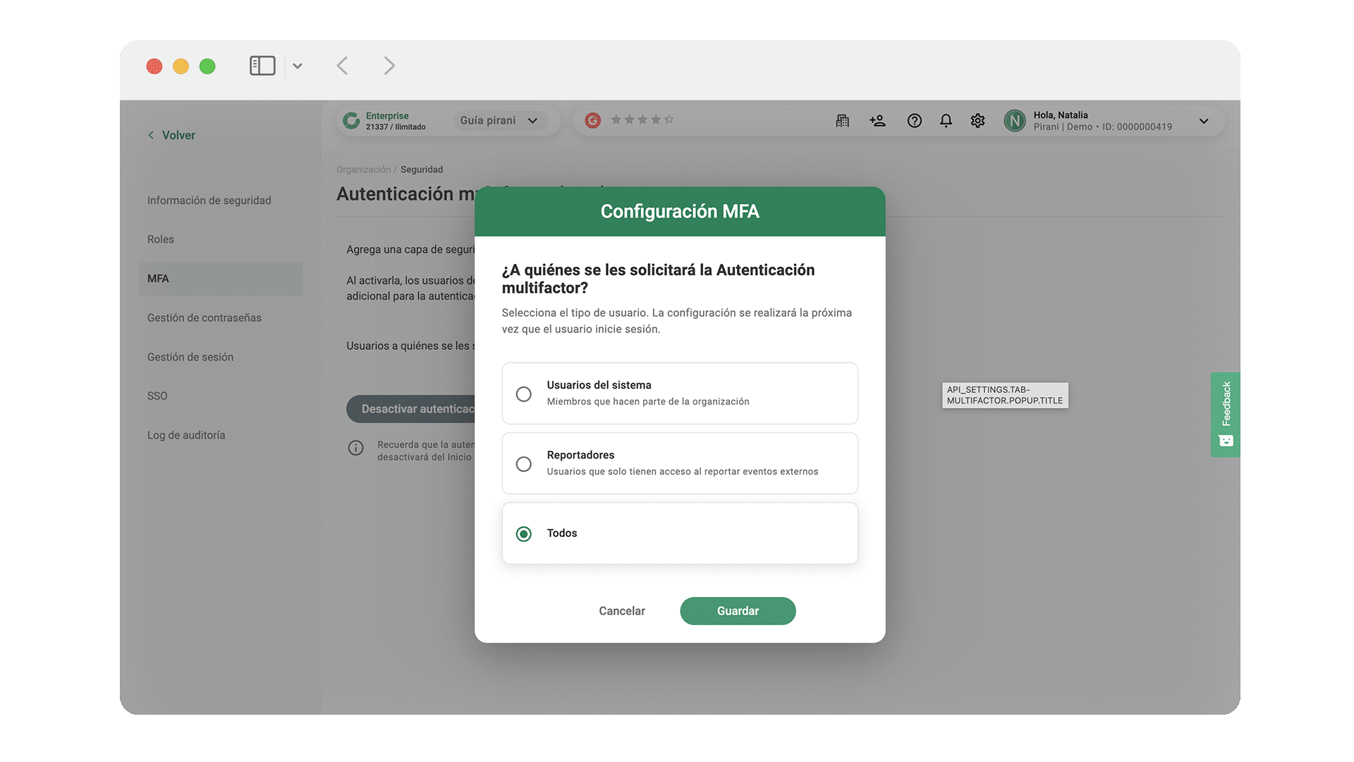Click the info icon beside reminder text
This screenshot has width=1354, height=762.
click(x=356, y=448)
